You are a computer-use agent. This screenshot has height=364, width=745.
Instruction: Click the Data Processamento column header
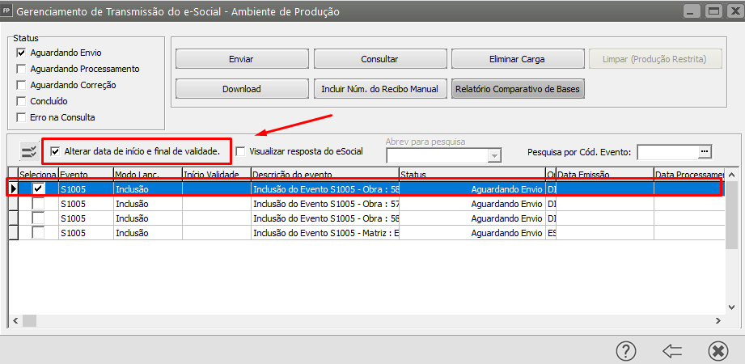pos(688,175)
